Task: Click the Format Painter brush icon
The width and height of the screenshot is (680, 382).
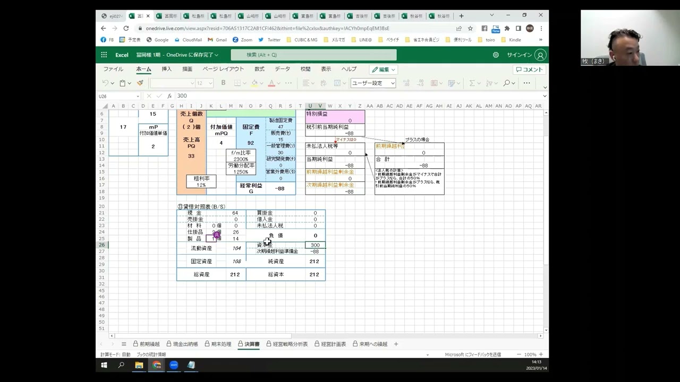Action: point(140,83)
